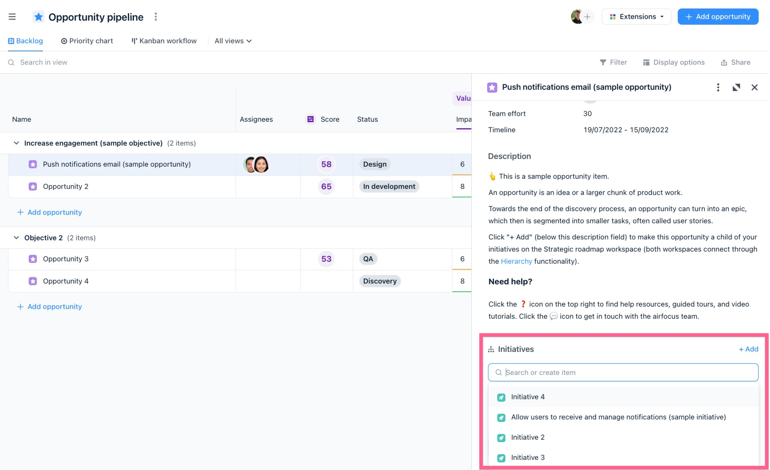This screenshot has width=770, height=470.
Task: Click + Add in Initiatives section
Action: 749,349
